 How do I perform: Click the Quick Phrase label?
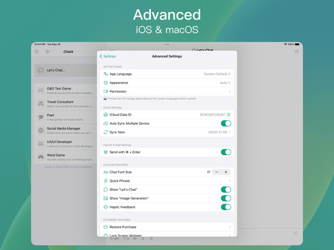120,181
